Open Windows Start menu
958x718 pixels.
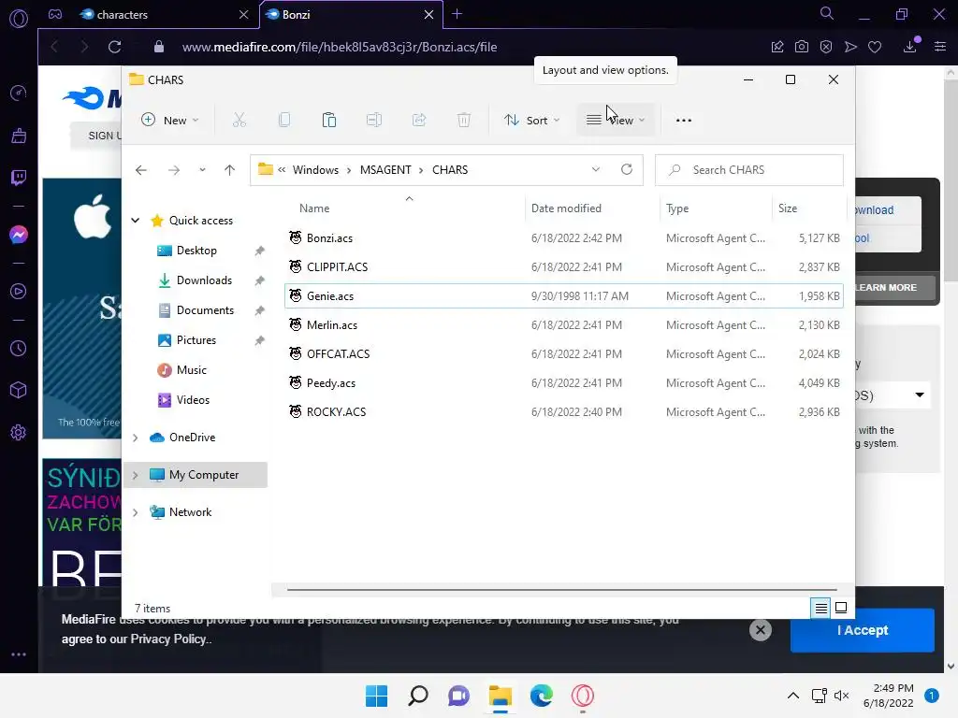pyautogui.click(x=376, y=696)
